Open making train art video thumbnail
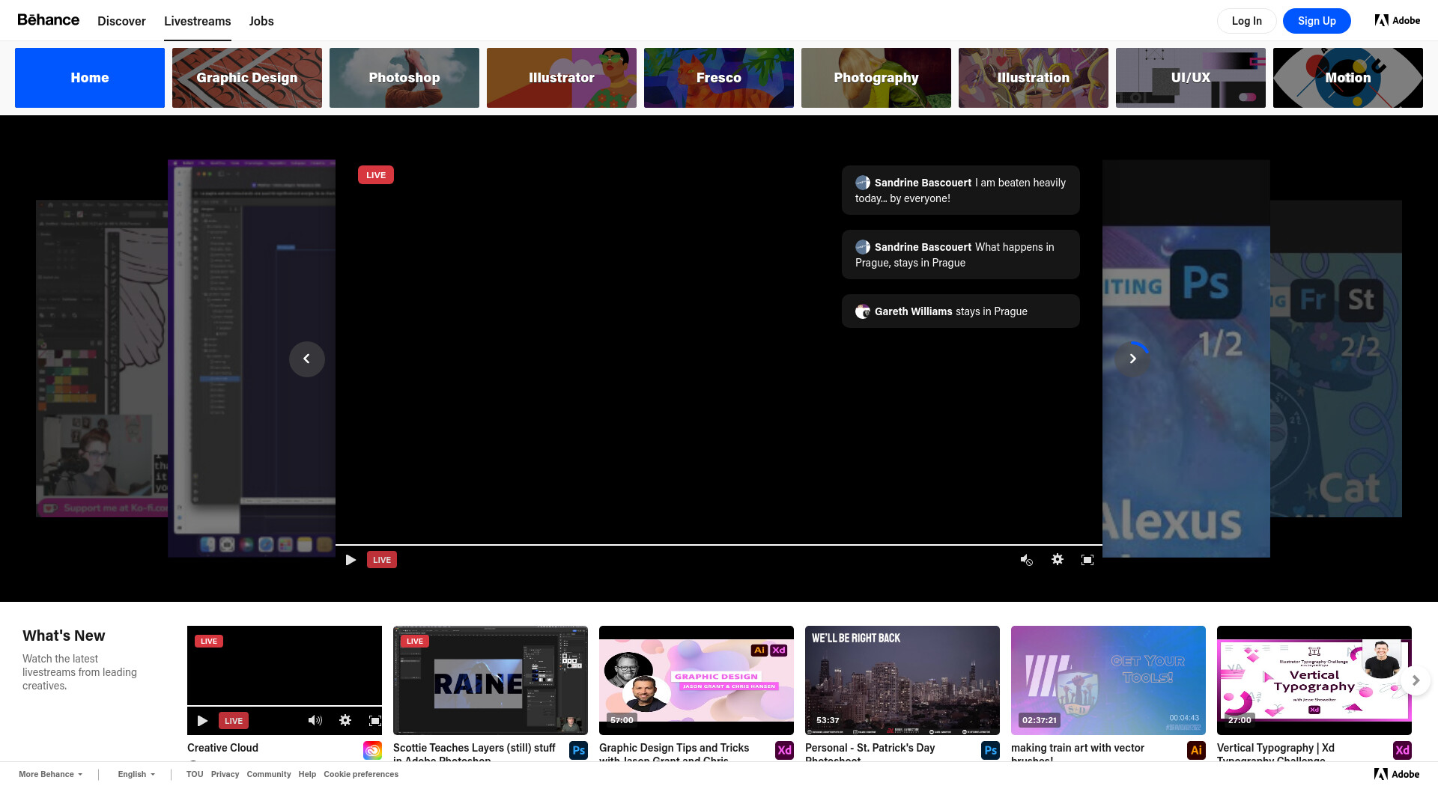1438x786 pixels. point(1108,680)
